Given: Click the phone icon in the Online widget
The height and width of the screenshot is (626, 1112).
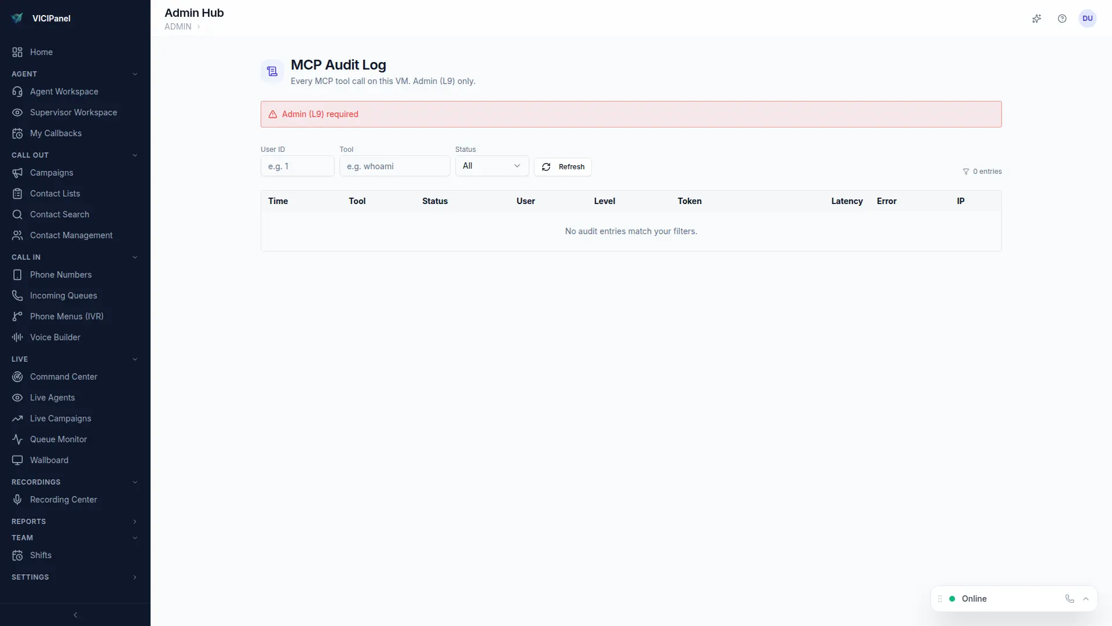Looking at the screenshot, I should [1069, 599].
